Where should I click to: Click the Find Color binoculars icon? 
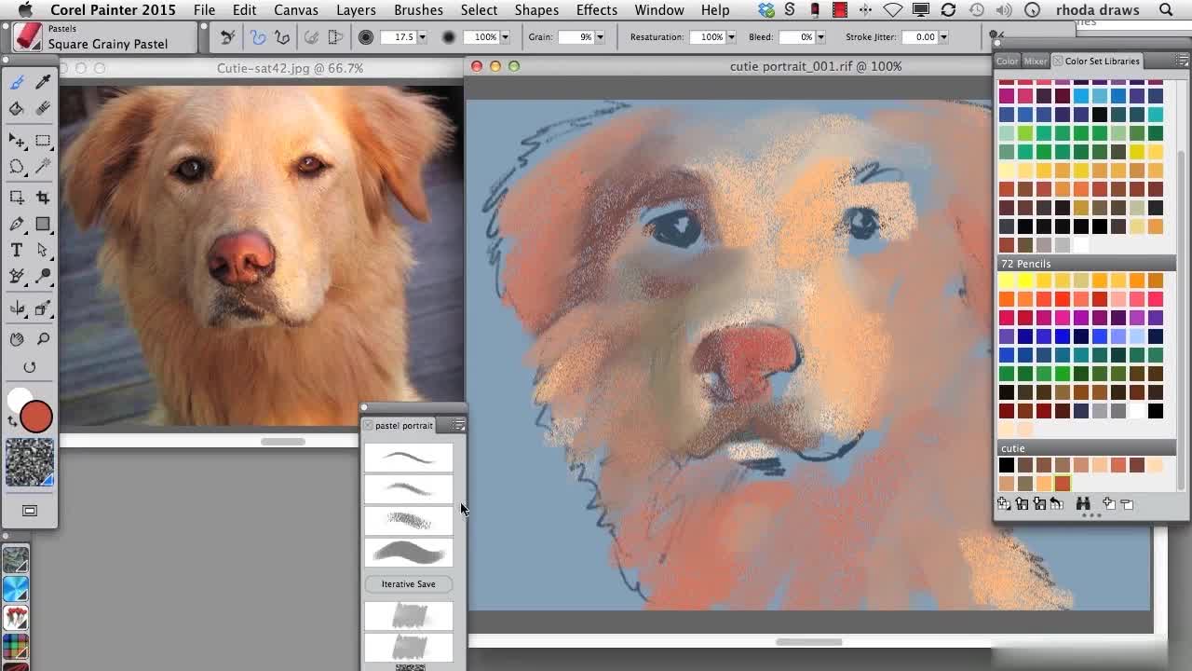[x=1083, y=504]
